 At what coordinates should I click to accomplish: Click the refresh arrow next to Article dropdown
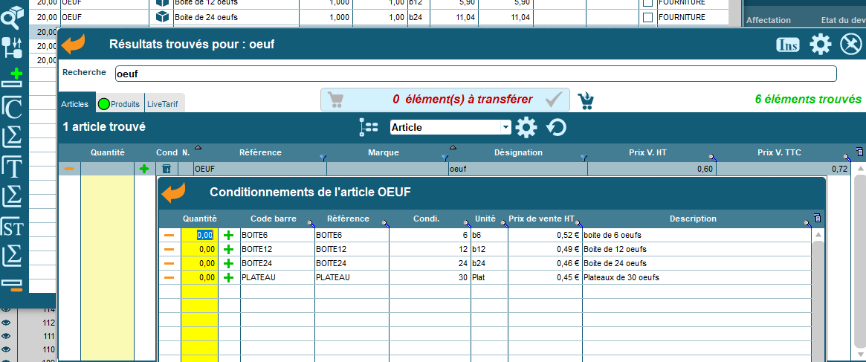[x=556, y=128]
